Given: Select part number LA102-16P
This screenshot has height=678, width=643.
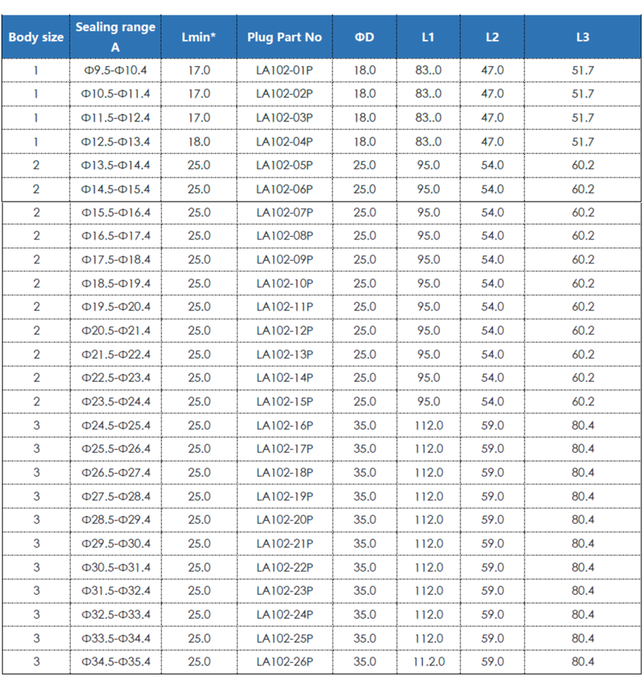Looking at the screenshot, I should pos(284,425).
